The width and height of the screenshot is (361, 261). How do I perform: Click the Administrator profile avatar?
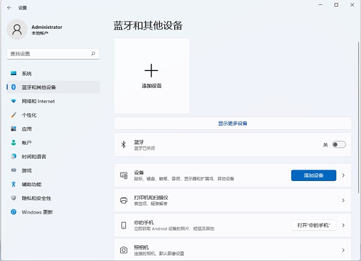tap(17, 29)
